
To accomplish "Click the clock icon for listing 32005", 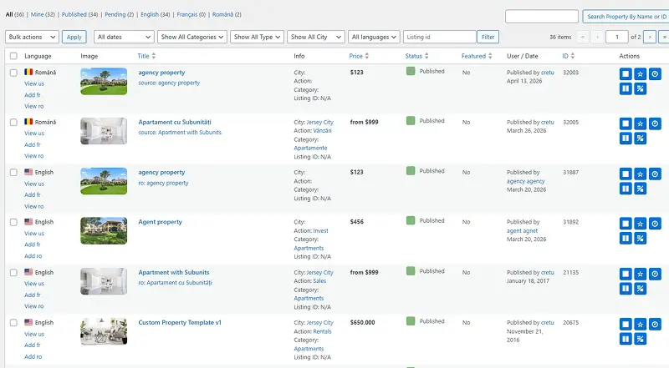I will pyautogui.click(x=655, y=124).
